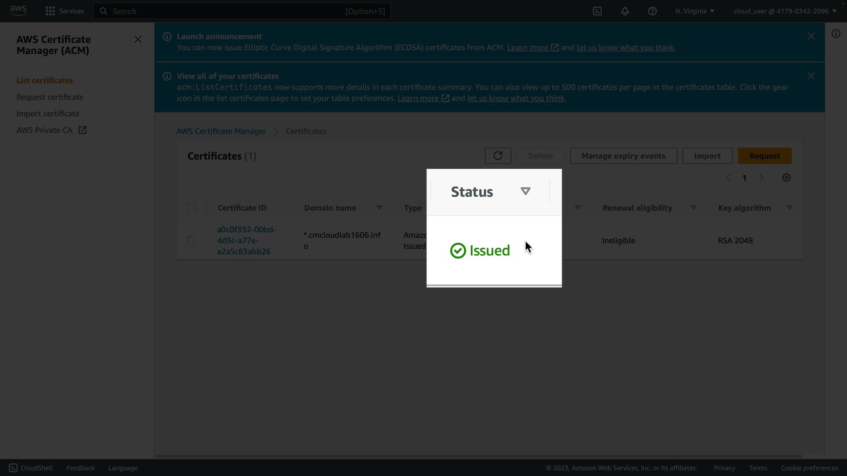Image resolution: width=847 pixels, height=476 pixels.
Task: Open the help question mark icon
Action: pos(652,11)
